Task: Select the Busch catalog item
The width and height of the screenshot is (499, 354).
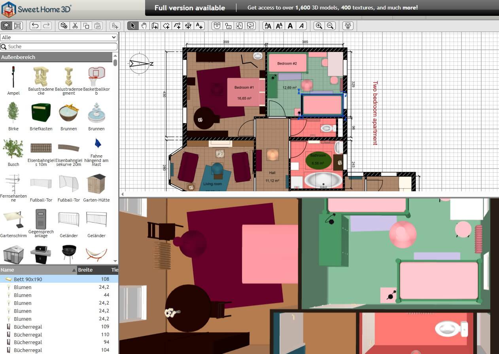Action: 13,152
